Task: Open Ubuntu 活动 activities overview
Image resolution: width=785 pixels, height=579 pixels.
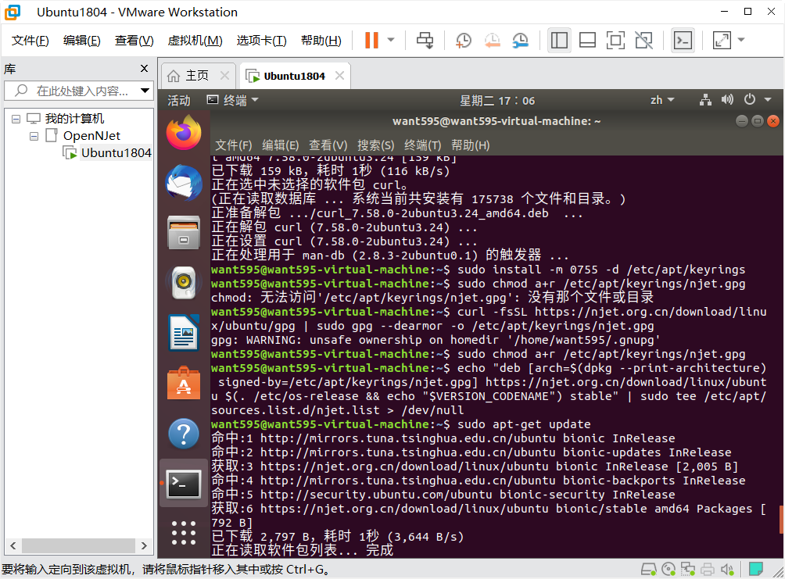Action: coord(179,101)
